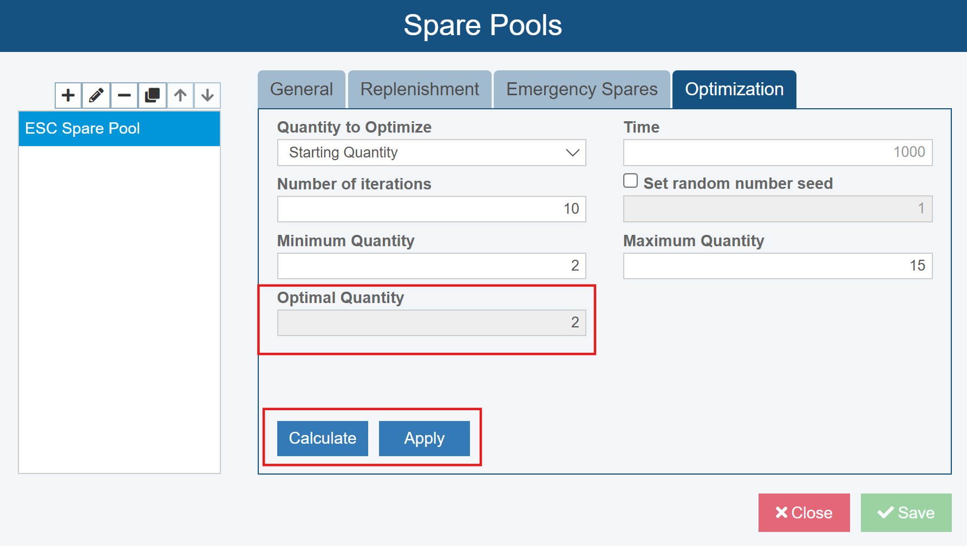The image size is (967, 546).
Task: Move pool down with arrow icon
Action: pyautogui.click(x=207, y=96)
